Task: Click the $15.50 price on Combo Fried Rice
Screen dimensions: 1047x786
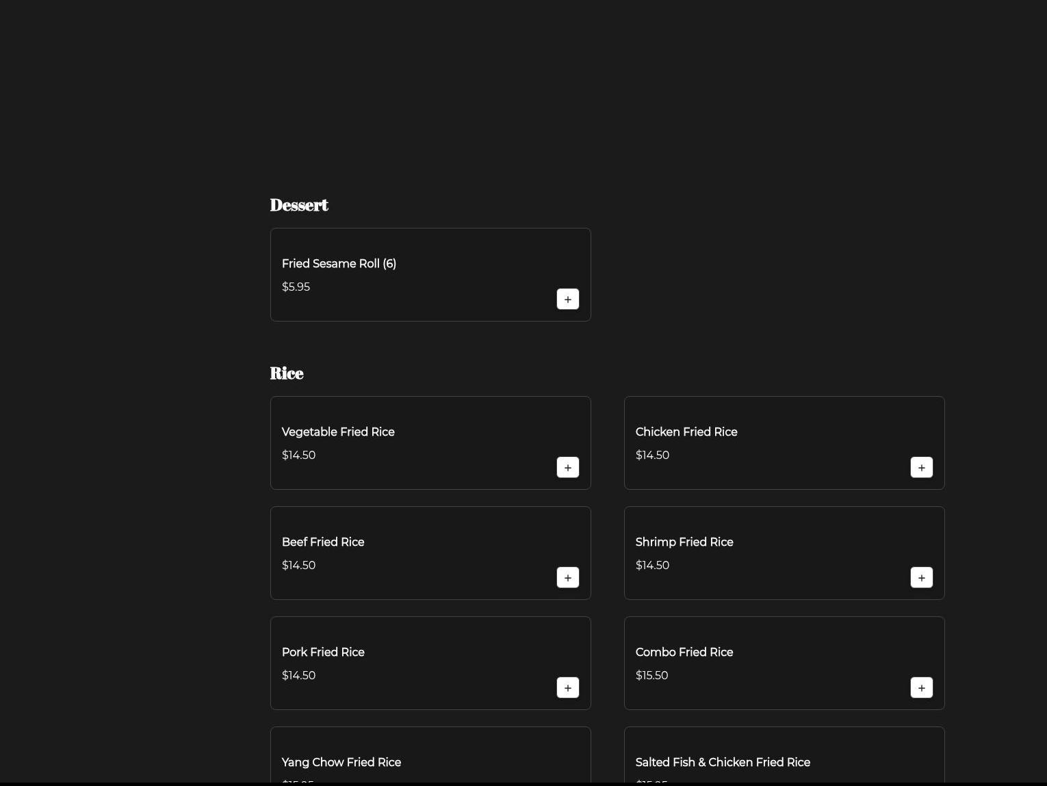Action: [x=651, y=675]
